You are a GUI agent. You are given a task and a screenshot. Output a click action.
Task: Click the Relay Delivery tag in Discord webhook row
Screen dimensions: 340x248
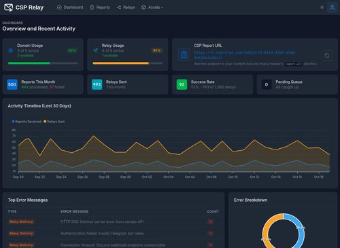(21, 245)
